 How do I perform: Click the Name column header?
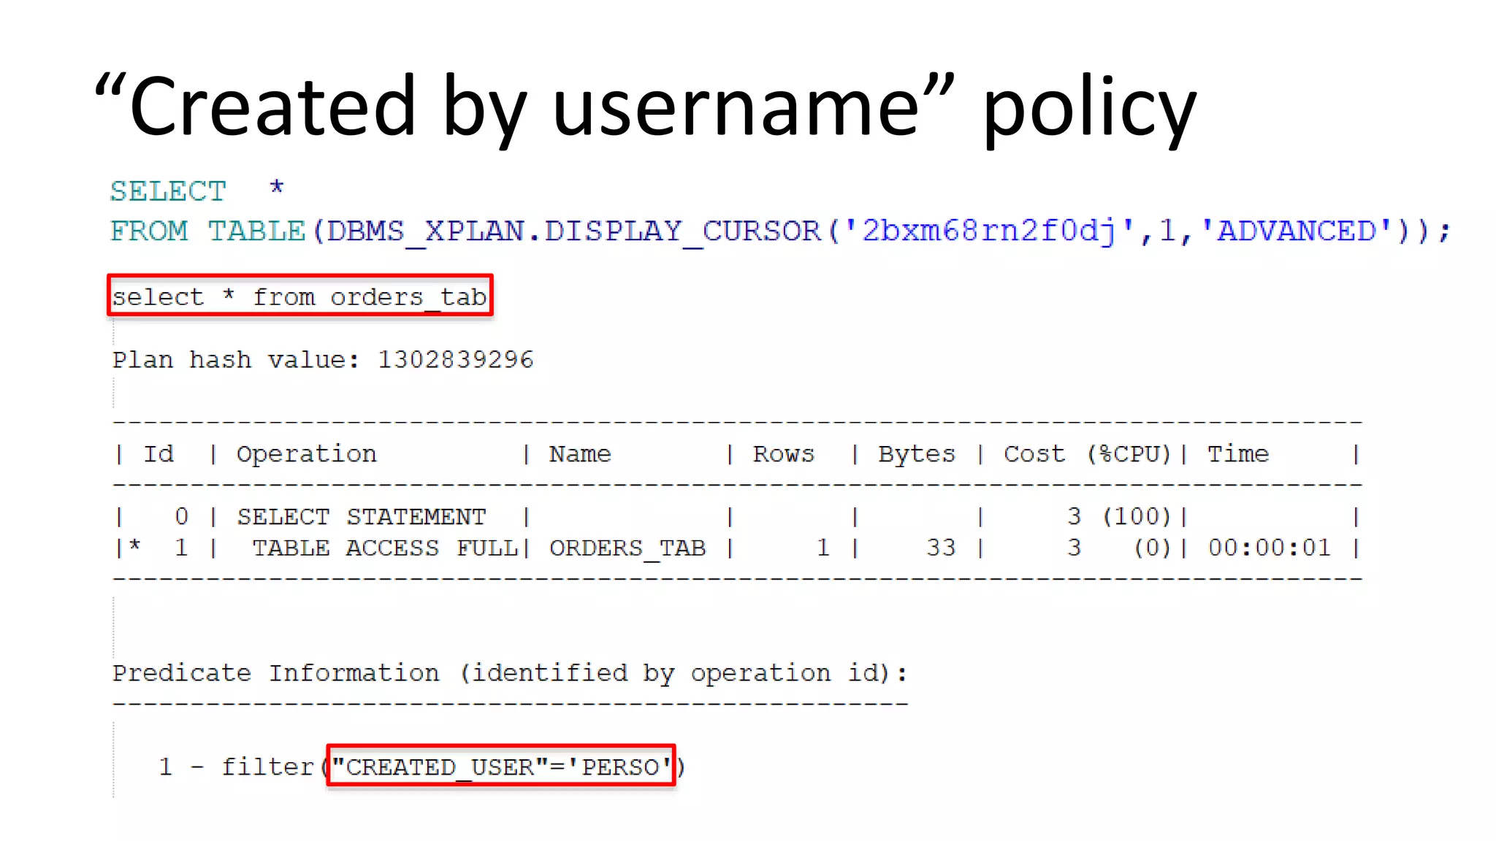(580, 454)
